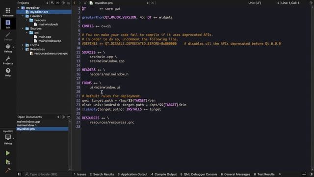Open the Compile Output pane

tap(164, 174)
